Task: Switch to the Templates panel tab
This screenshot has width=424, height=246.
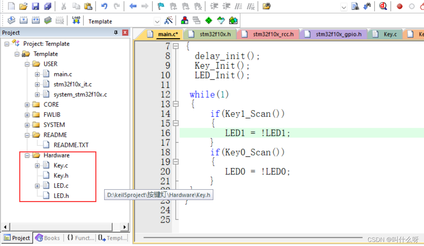Action: pyautogui.click(x=112, y=238)
